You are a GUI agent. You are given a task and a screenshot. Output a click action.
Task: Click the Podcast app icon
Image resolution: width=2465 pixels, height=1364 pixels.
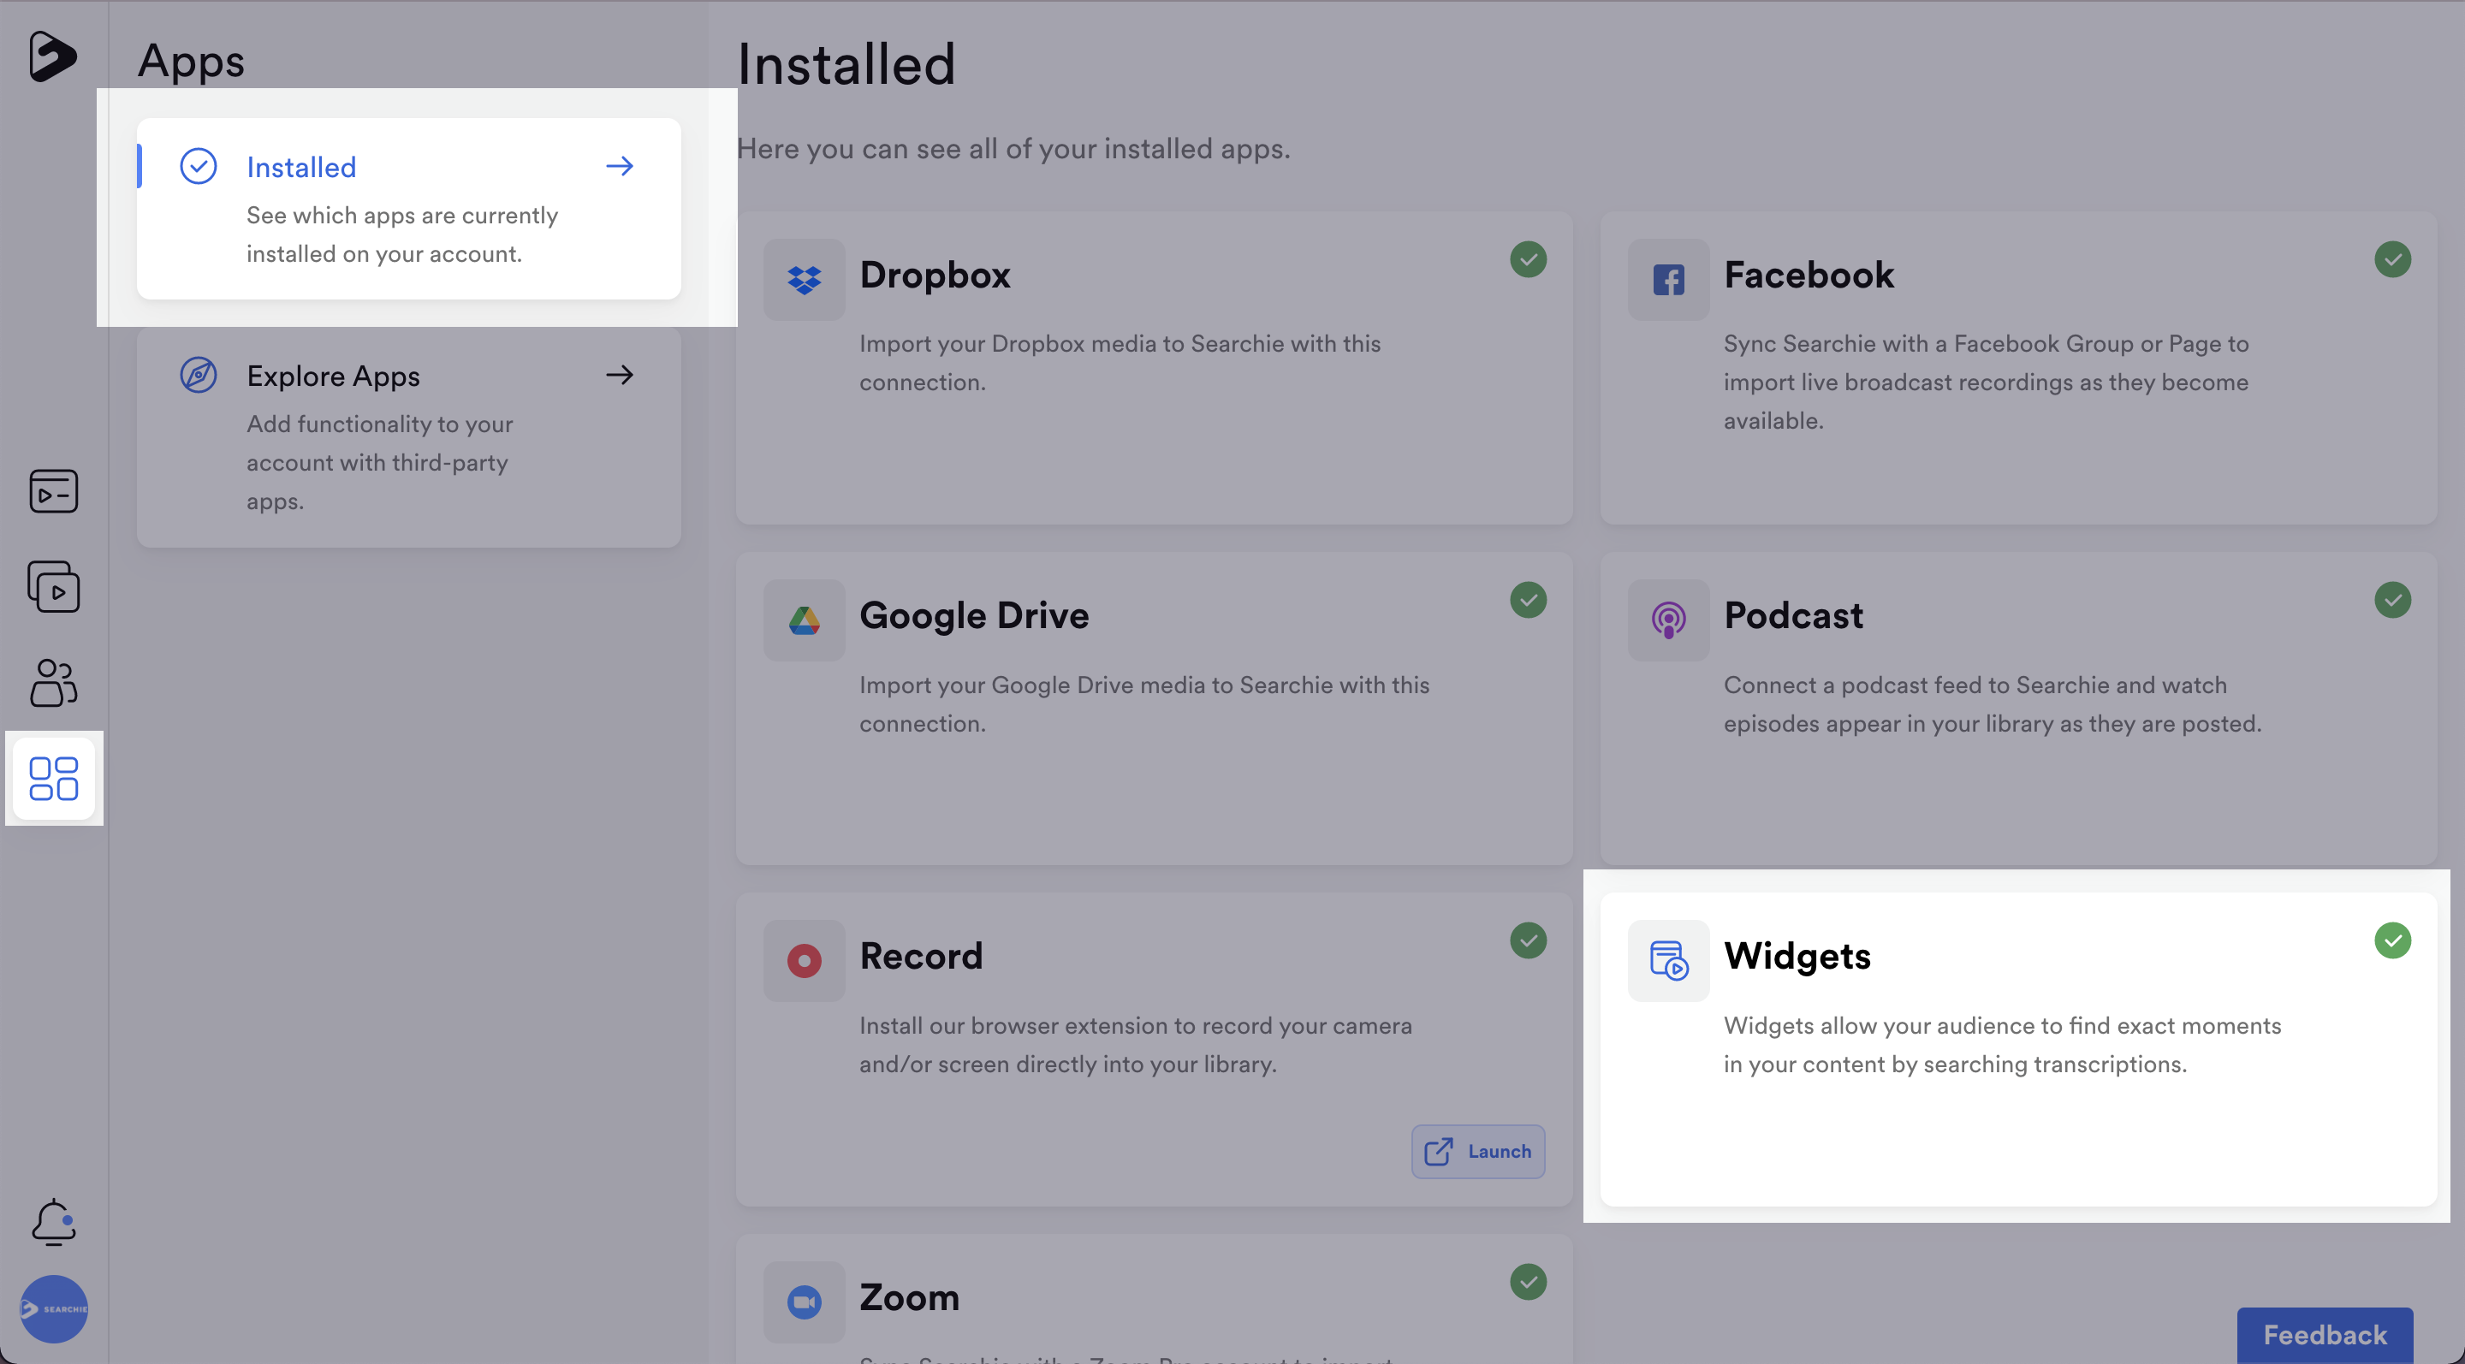tap(1669, 620)
